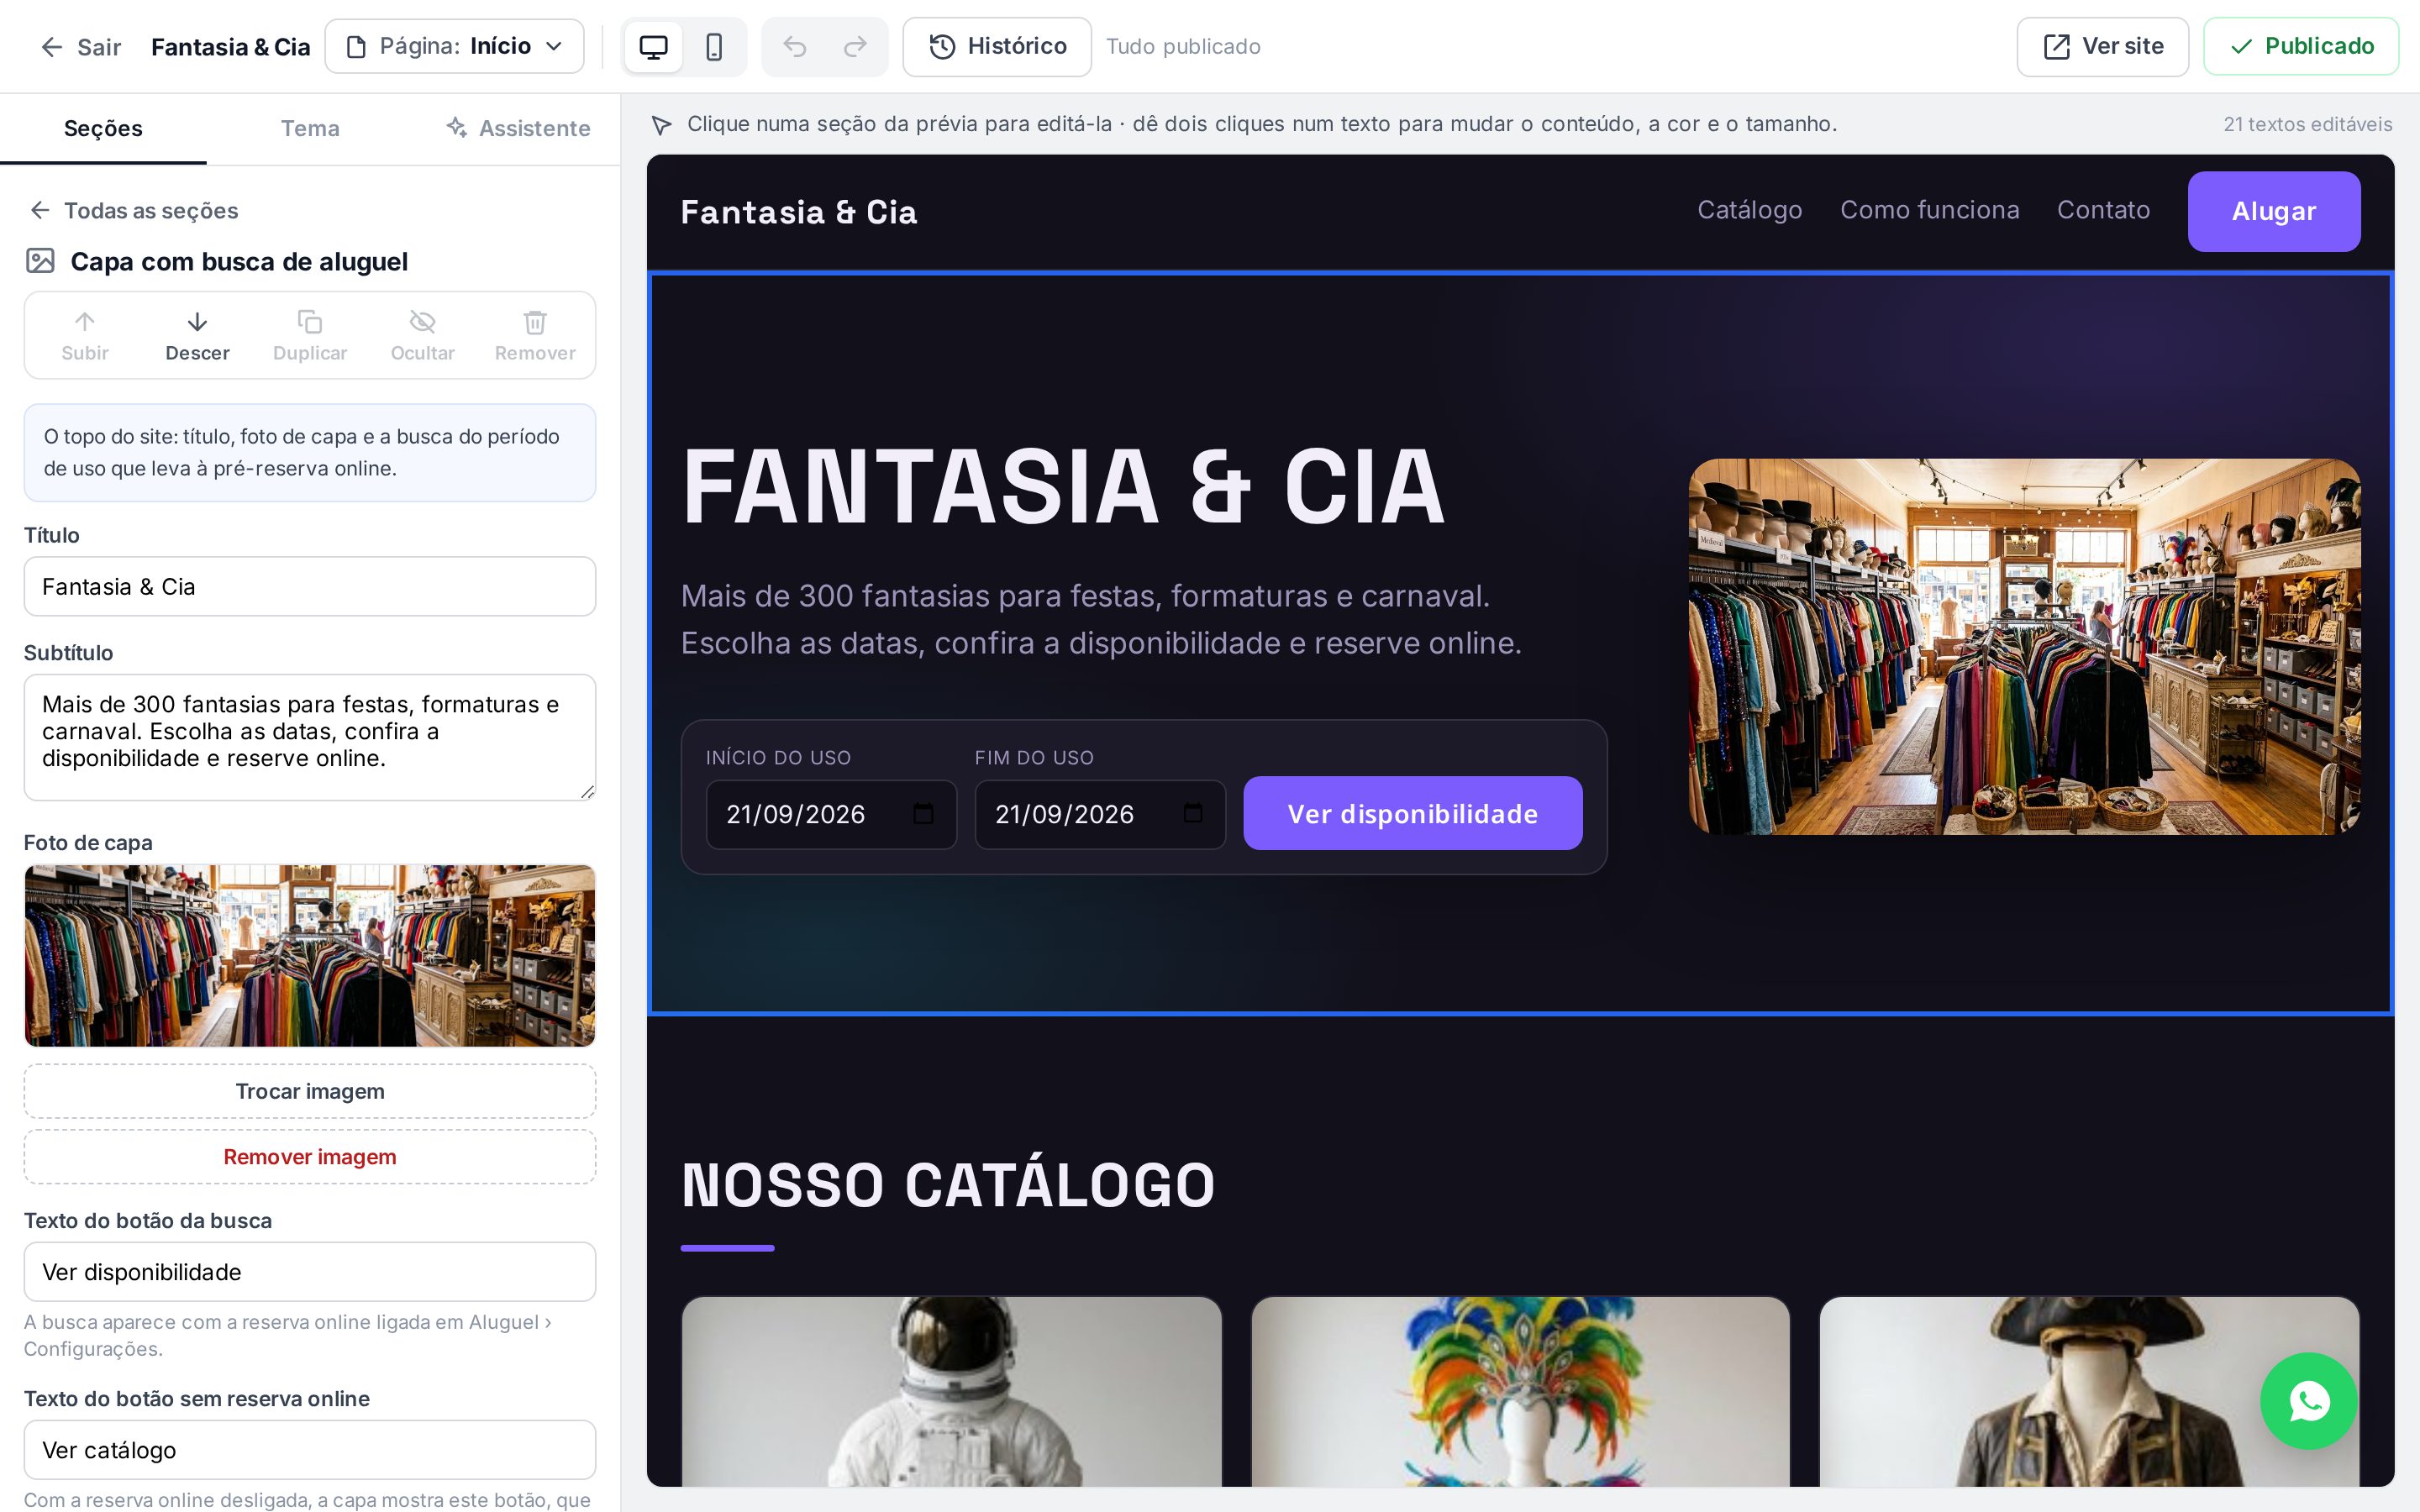2420x1512 pixels.
Task: Click the Subtítulo text area
Action: tap(310, 737)
